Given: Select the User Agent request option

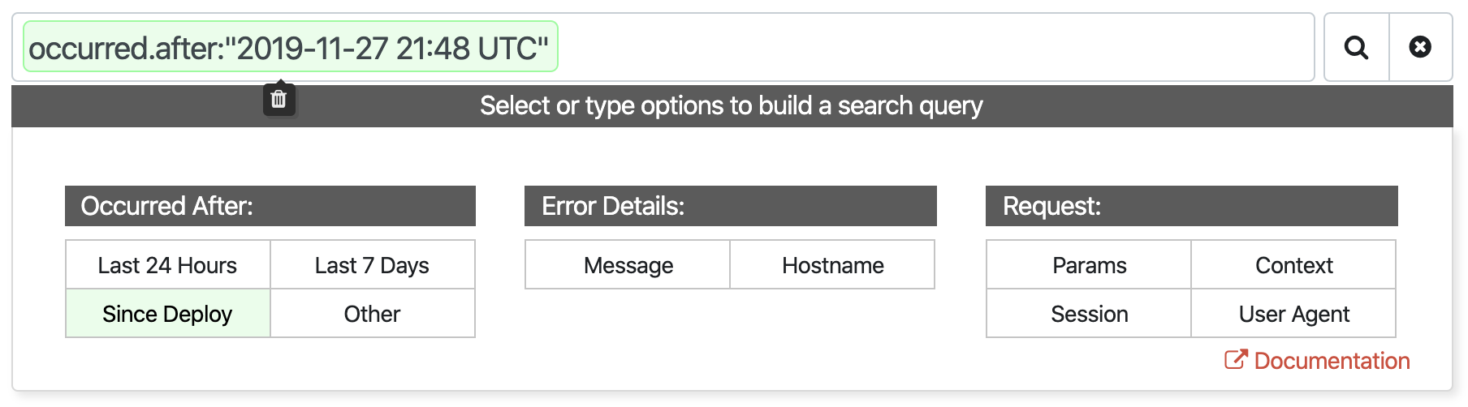Looking at the screenshot, I should click(1293, 314).
